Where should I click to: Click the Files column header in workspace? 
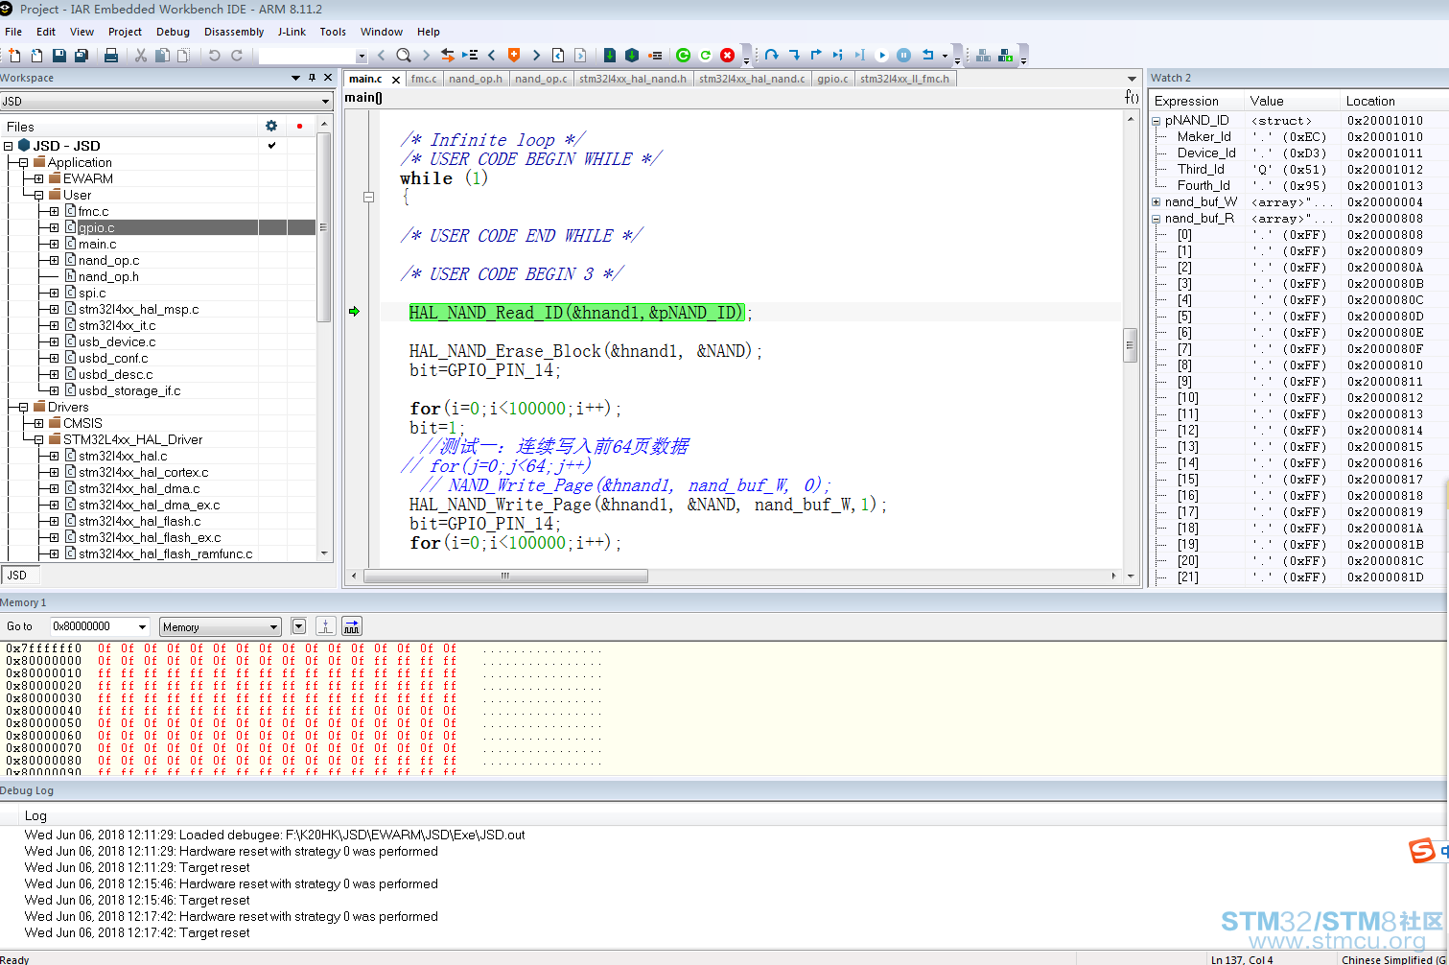129,127
